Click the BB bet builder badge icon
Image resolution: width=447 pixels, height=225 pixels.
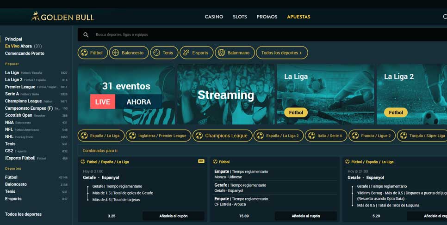click(x=201, y=161)
